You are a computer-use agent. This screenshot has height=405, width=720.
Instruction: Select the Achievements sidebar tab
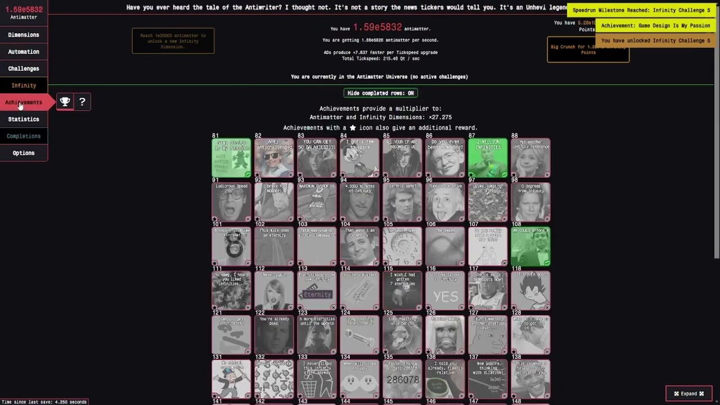point(24,102)
